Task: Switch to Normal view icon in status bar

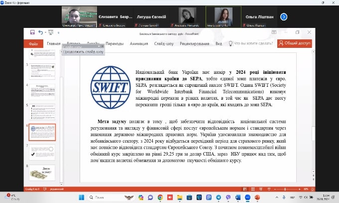Action: tap(245, 189)
